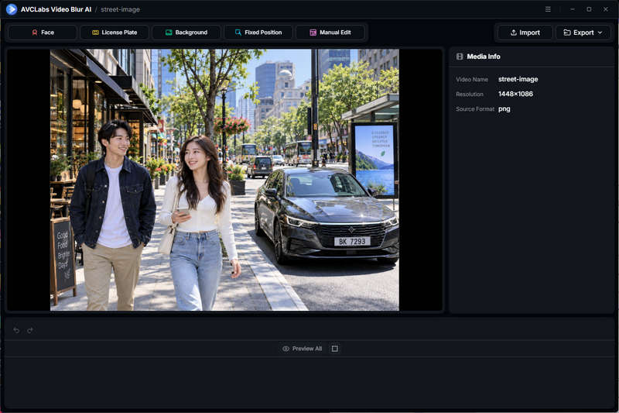This screenshot has width=619, height=413.
Task: Click the square icon beside Preview All
Action: 335,349
